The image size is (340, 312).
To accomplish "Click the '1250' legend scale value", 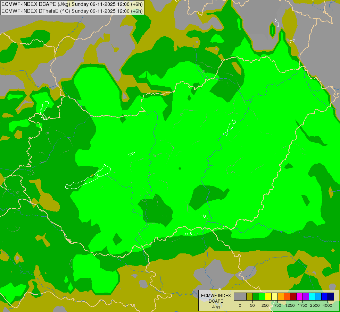I will click(x=290, y=305).
